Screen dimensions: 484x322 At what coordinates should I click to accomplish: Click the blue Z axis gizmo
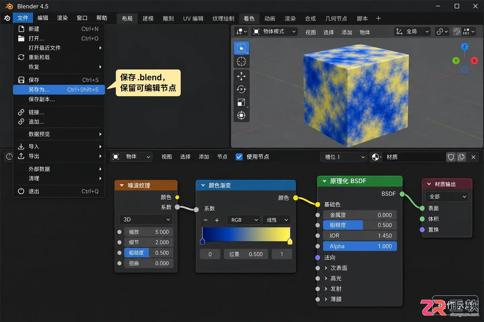[x=465, y=47]
